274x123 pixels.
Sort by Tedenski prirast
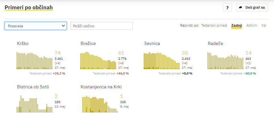click(x=214, y=25)
